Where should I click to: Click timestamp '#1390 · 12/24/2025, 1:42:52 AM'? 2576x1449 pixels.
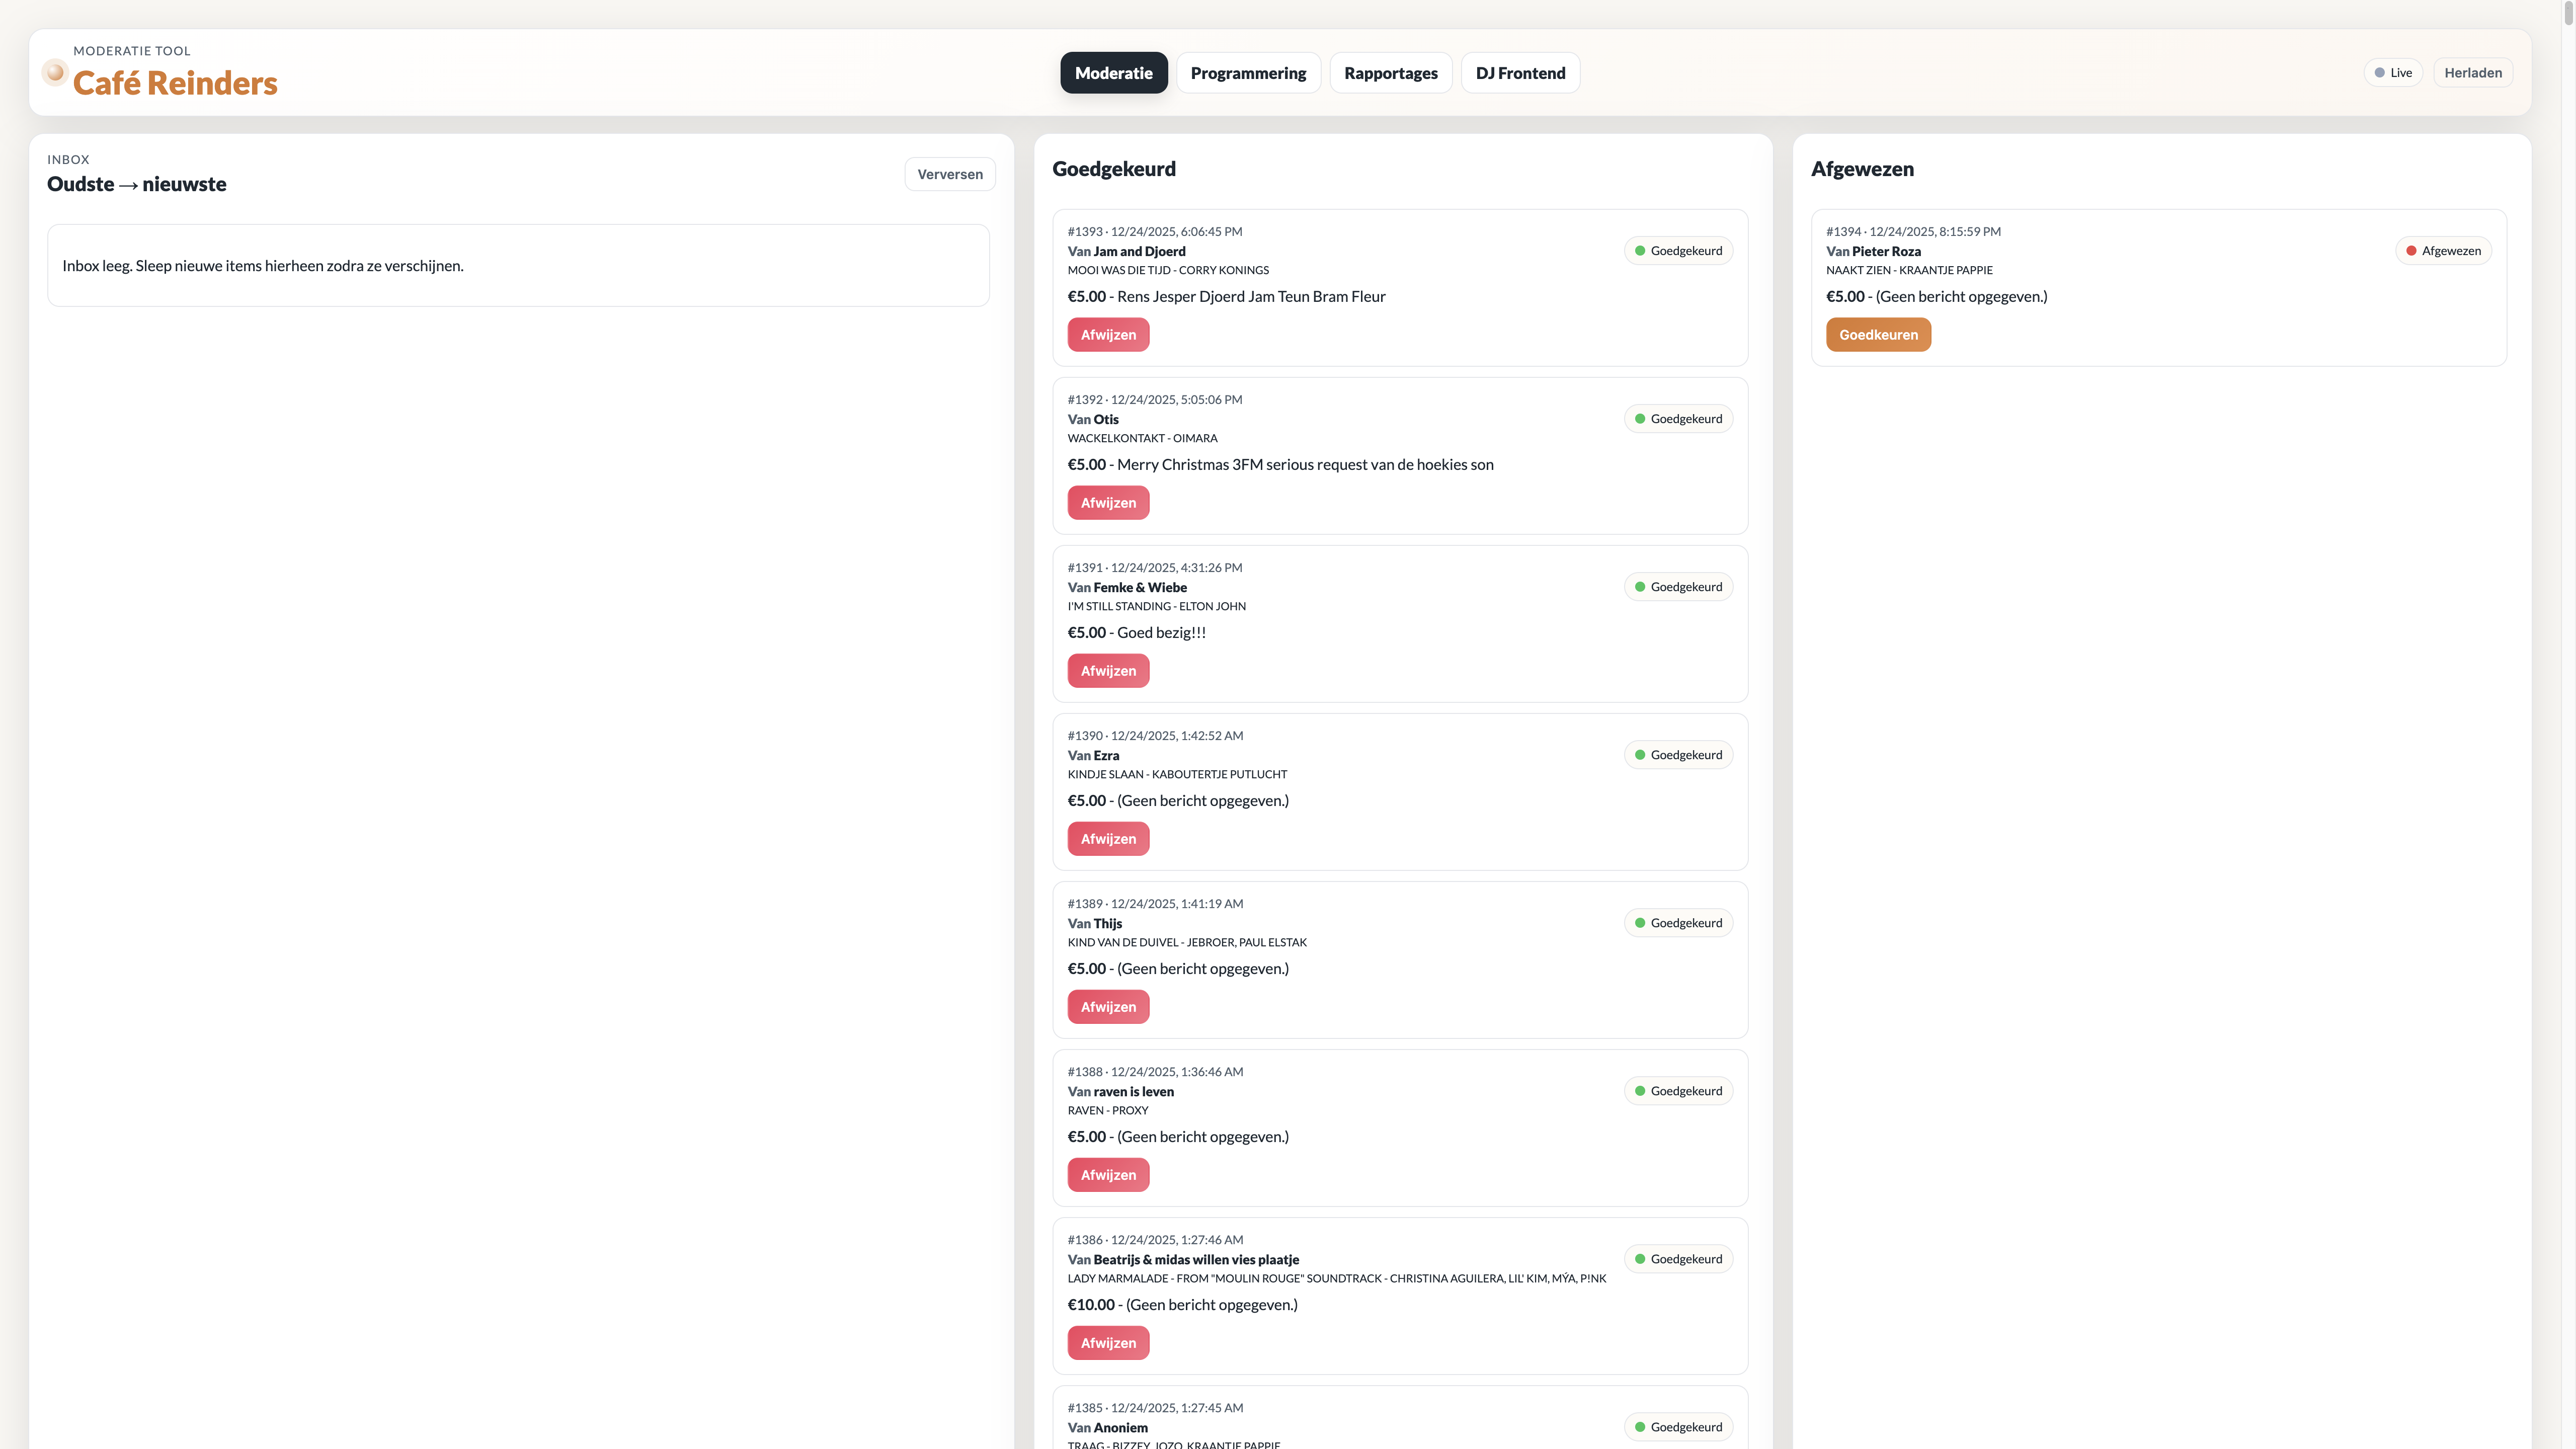[x=1155, y=735]
